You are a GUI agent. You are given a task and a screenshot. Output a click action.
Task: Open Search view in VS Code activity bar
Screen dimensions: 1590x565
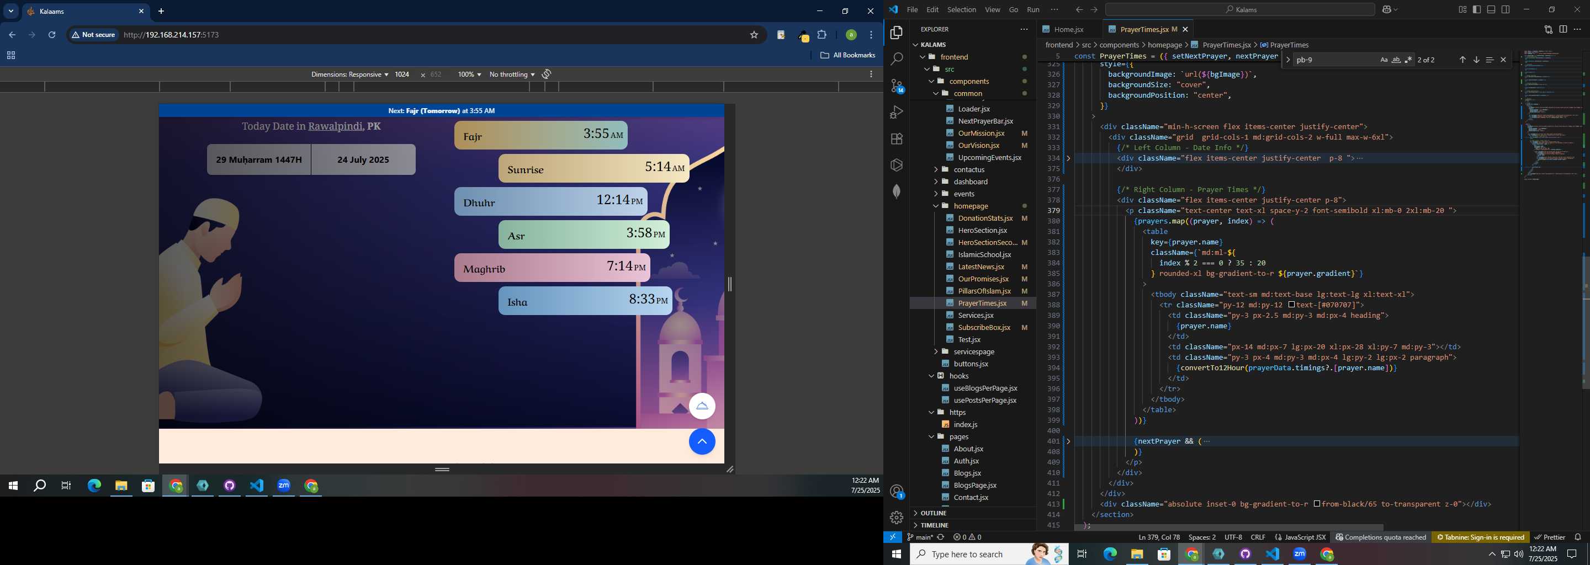(x=896, y=59)
